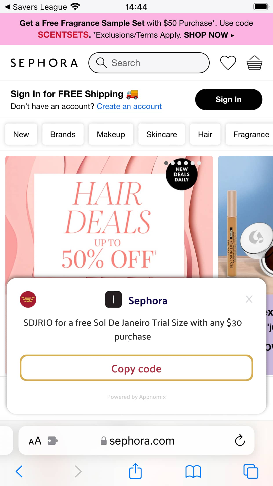Select the Skincare category tab
273x486 pixels.
pos(162,134)
